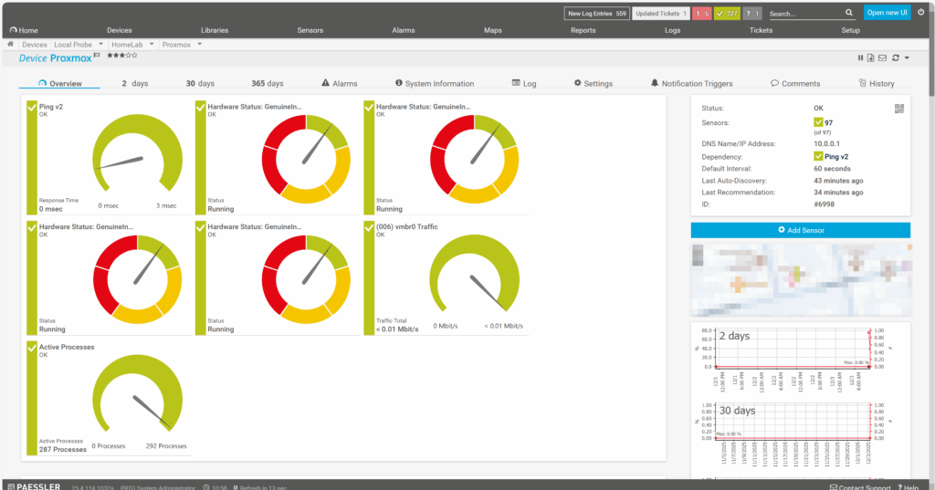Set the device priority star rating
Screen dimensions: 935x490
pyautogui.click(x=122, y=57)
